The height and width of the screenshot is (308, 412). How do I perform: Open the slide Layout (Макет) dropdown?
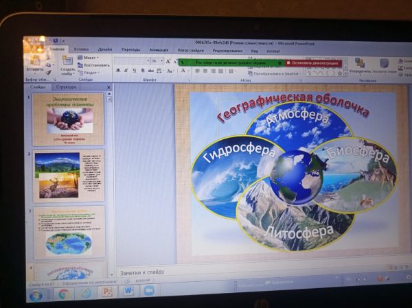[x=89, y=58]
